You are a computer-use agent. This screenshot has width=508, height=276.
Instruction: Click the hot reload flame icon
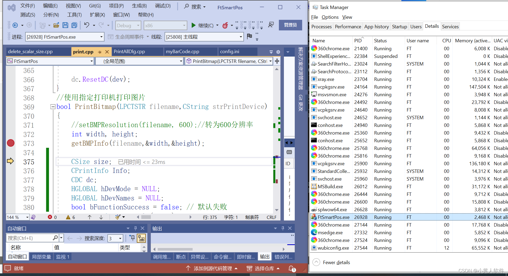coord(225,25)
